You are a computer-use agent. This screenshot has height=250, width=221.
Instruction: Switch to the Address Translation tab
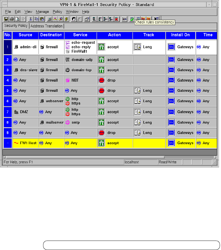[x=47, y=26]
